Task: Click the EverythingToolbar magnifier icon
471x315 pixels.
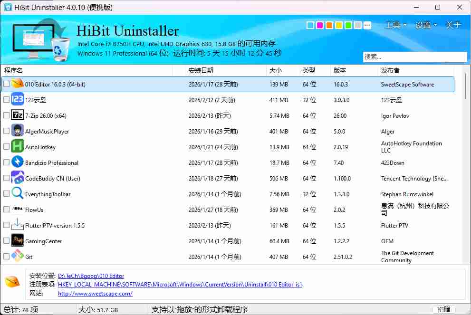Action: 18,194
